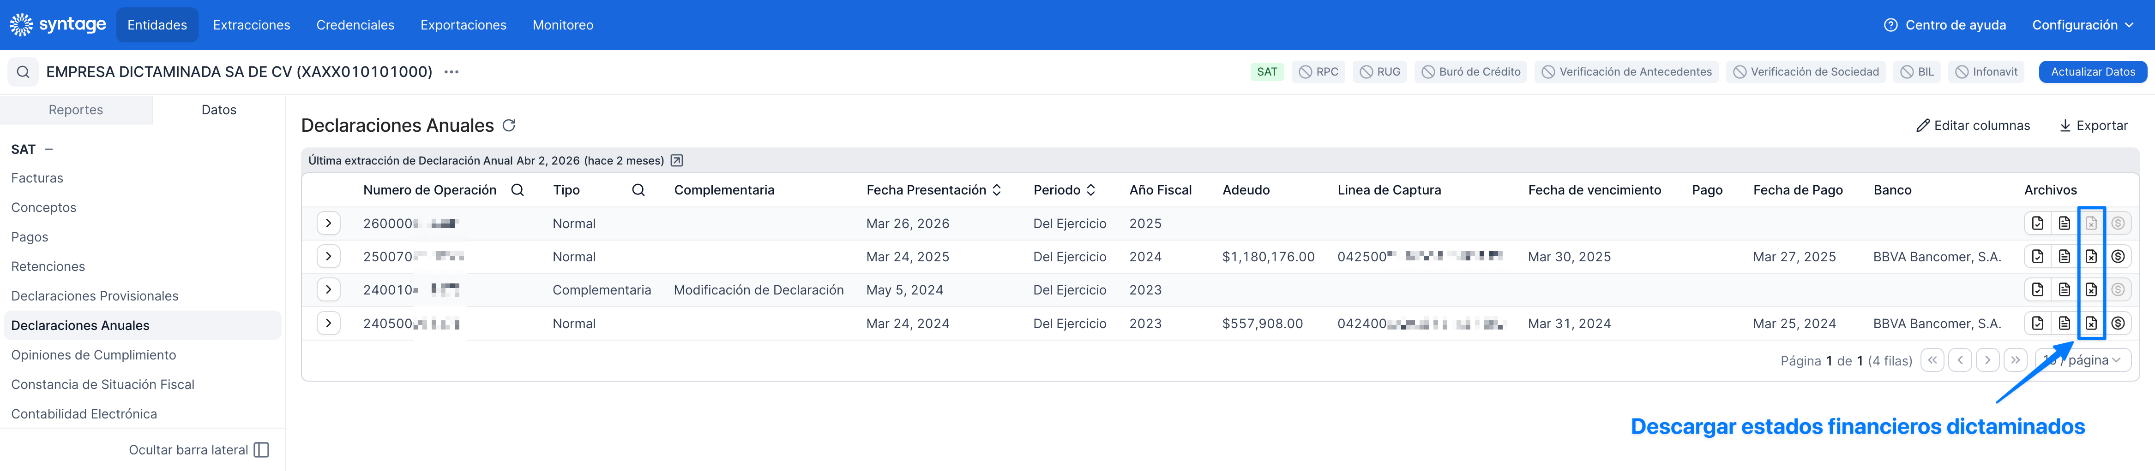Expand the Mar 24, 2024 declaration row

click(329, 323)
